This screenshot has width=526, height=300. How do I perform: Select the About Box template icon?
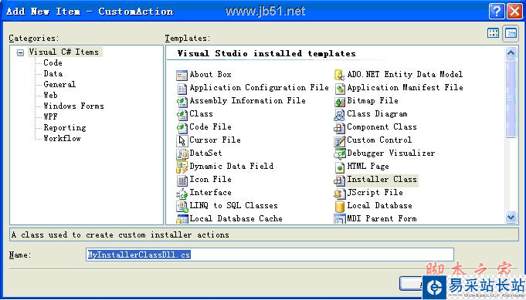coord(182,76)
